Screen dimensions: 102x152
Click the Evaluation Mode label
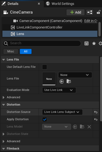18,90
